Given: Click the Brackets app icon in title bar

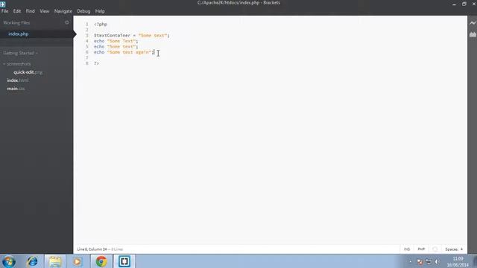Looking at the screenshot, I should coord(3,4).
